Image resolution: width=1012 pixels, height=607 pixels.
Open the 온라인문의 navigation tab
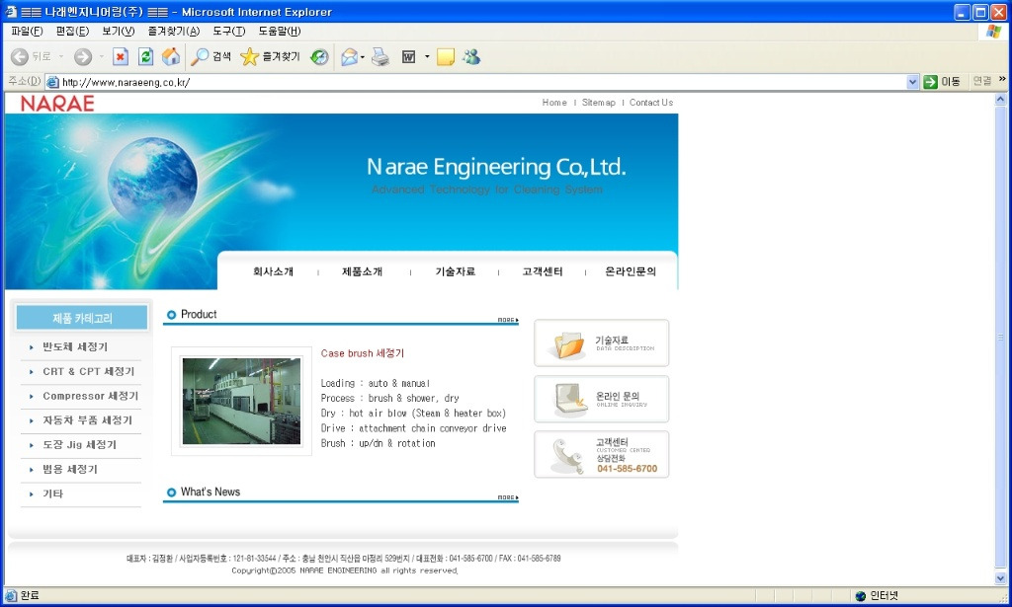tap(631, 272)
